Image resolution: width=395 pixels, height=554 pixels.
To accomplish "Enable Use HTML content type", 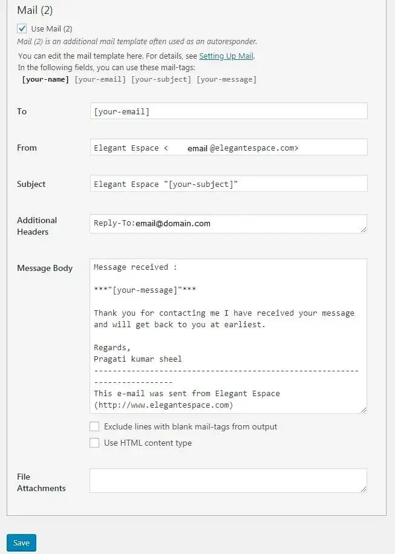I will (94, 443).
